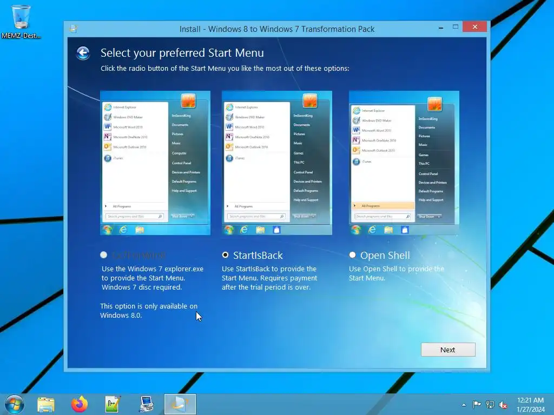Viewport: 554px width, 415px height.
Task: Open Firefox from the taskbar
Action: tap(79, 404)
